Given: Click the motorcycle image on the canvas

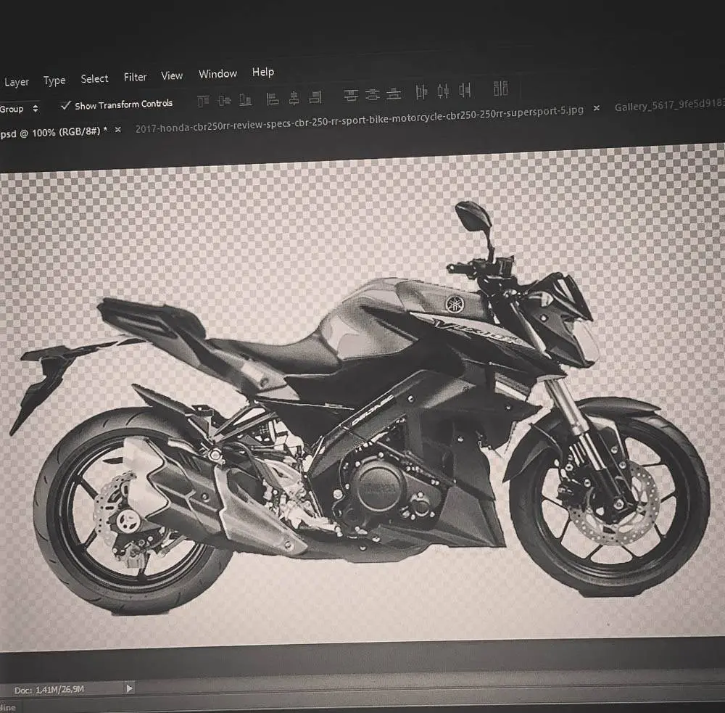Looking at the screenshot, I should point(360,407).
